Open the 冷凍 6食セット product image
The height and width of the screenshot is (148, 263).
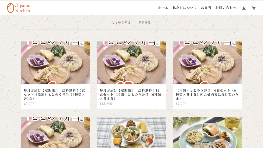coord(208,63)
